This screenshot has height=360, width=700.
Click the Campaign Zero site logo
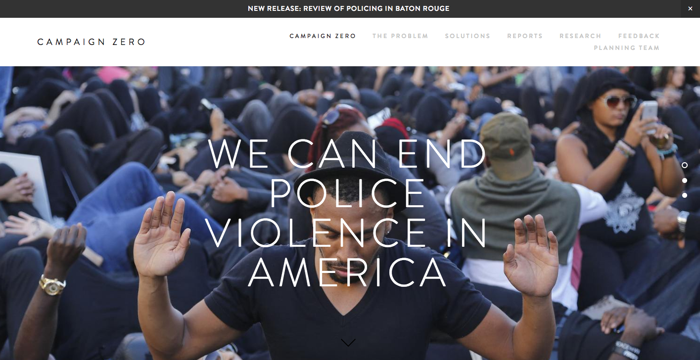click(92, 42)
